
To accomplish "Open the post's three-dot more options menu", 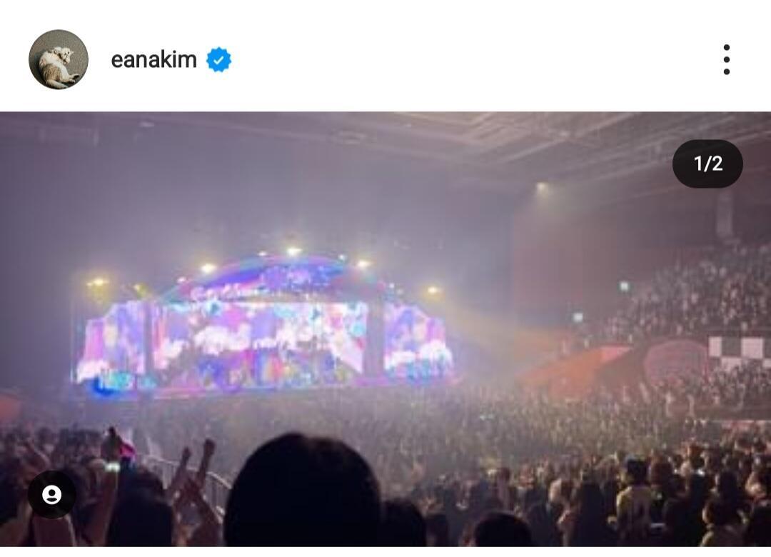I will click(x=726, y=59).
